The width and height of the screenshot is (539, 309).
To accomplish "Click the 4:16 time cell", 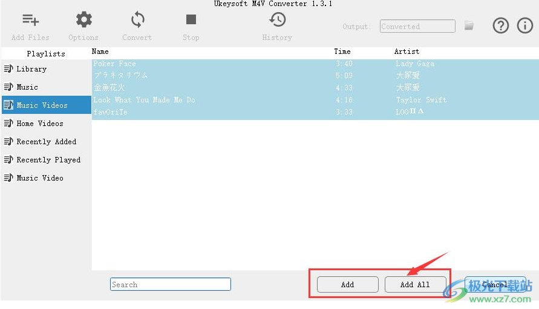I will point(344,100).
